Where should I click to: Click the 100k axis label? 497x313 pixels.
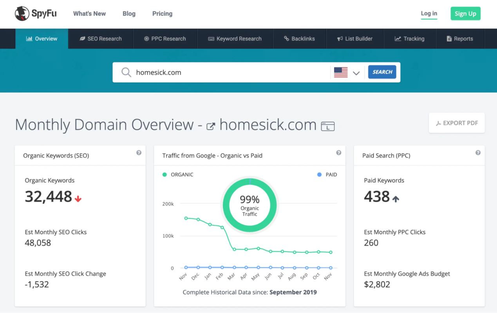(167, 236)
